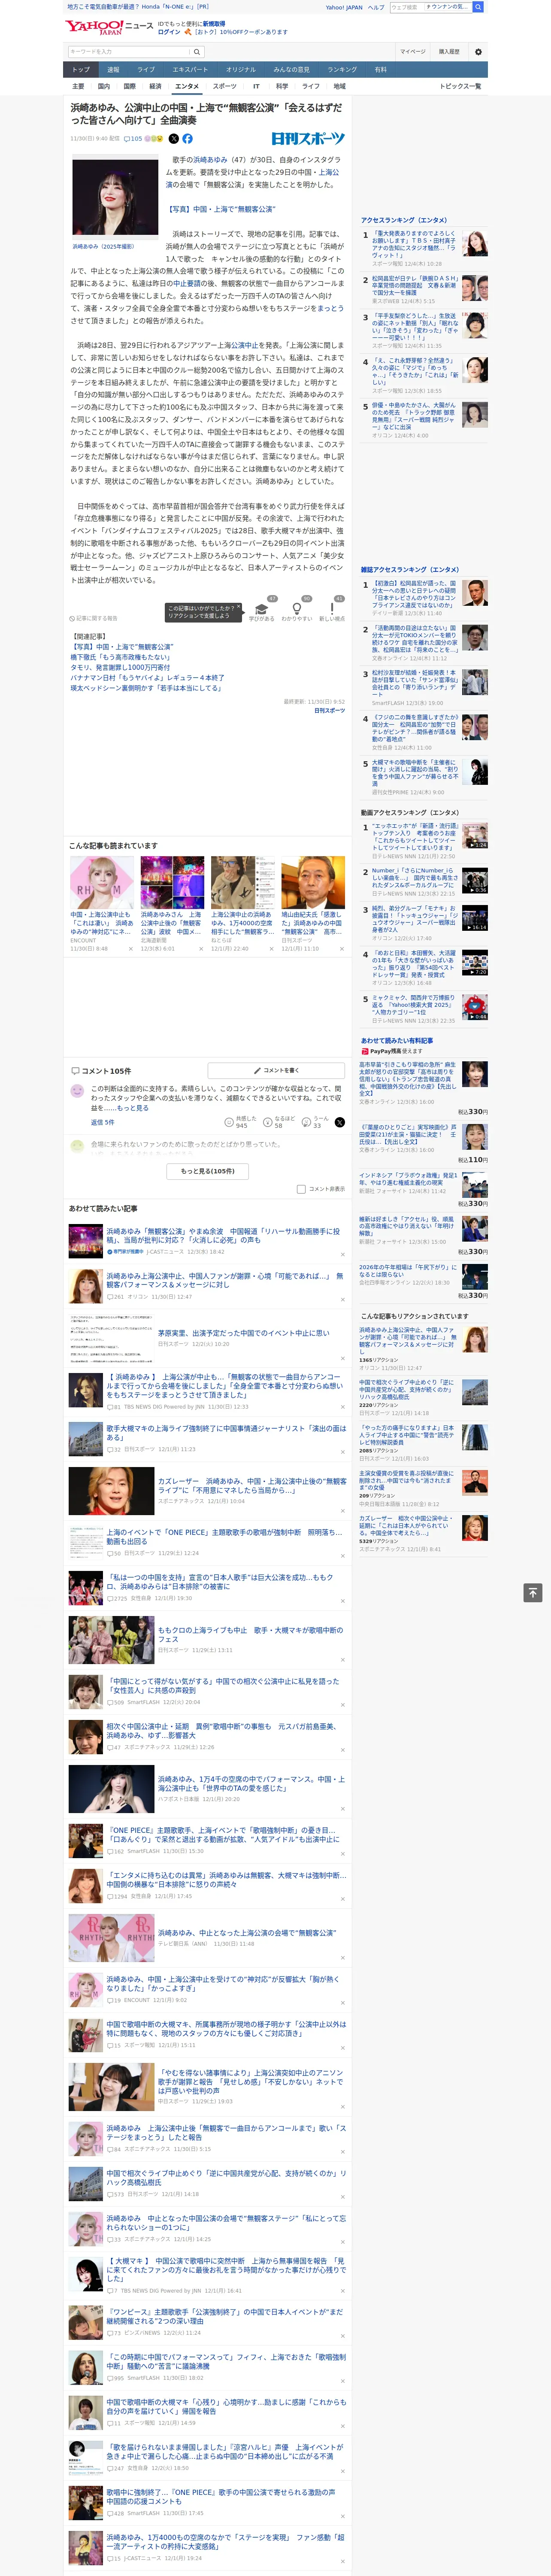Open the オリジナル tab

241,70
